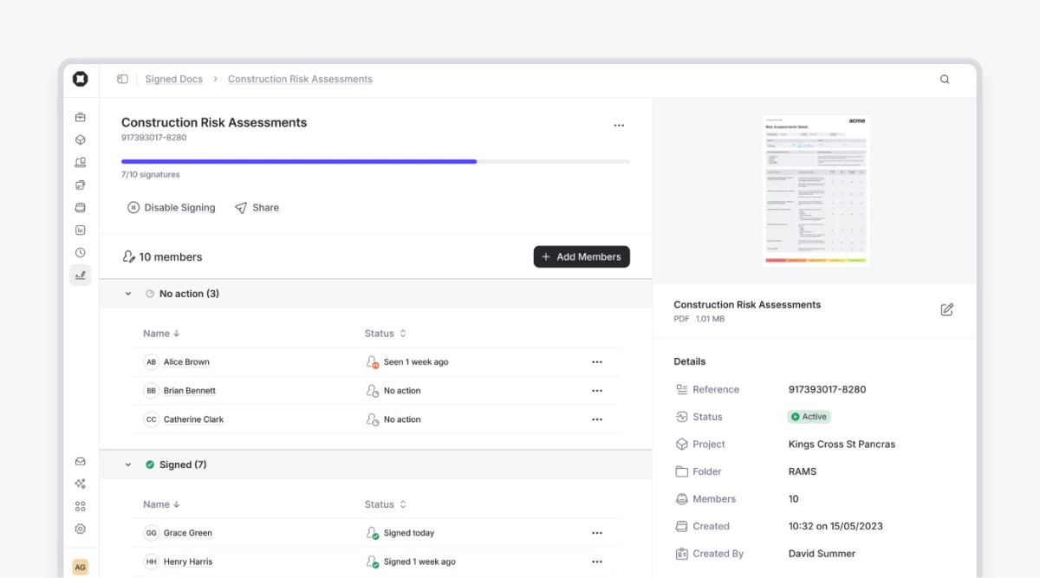Open Construction Risk Assessments breadcrumb
The height and width of the screenshot is (578, 1040).
(300, 79)
